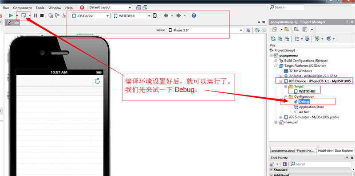The image size is (355, 176).
Task: Pause the running program
Action: (35, 15)
